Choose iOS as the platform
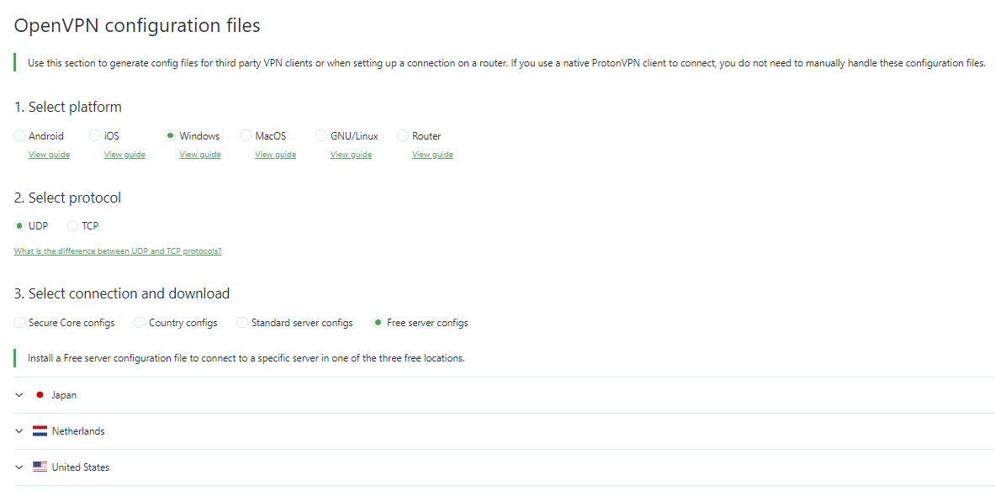The image size is (995, 496). (x=95, y=136)
